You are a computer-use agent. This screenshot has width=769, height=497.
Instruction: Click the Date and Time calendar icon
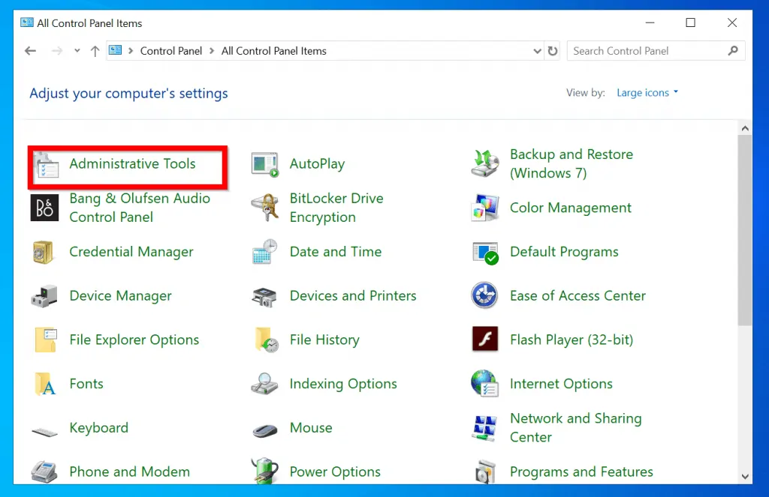[x=265, y=252]
